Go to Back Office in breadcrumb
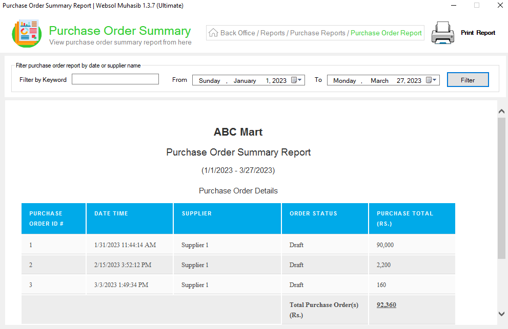The image size is (508, 329). pos(237,33)
